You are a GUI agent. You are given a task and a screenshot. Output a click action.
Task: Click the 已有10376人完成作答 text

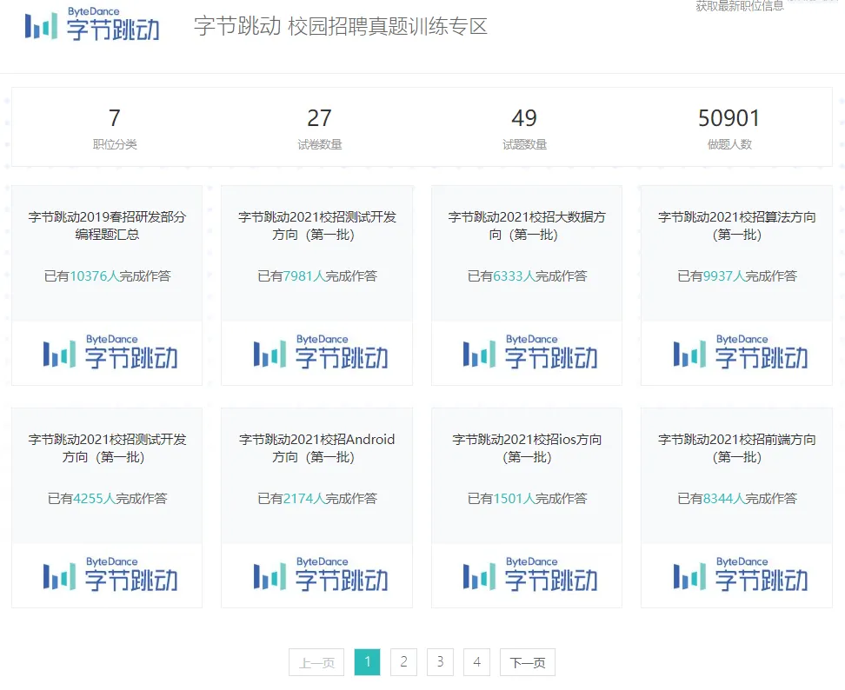click(107, 275)
